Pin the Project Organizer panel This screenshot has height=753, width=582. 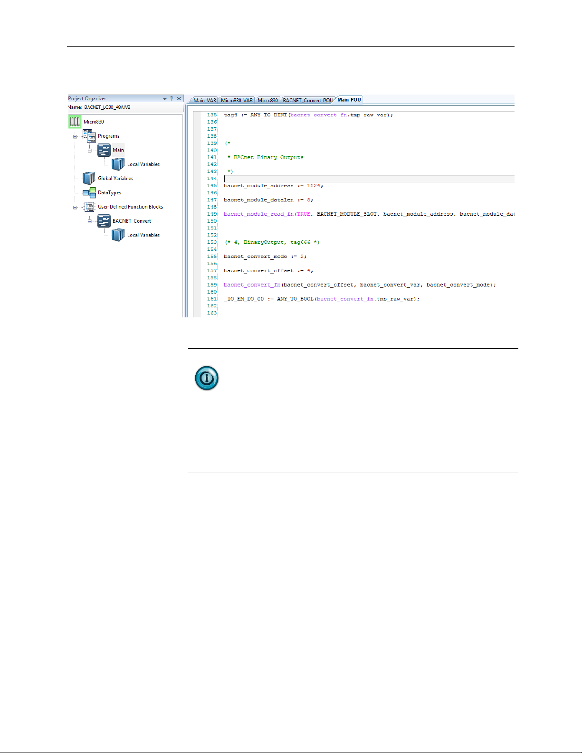172,98
